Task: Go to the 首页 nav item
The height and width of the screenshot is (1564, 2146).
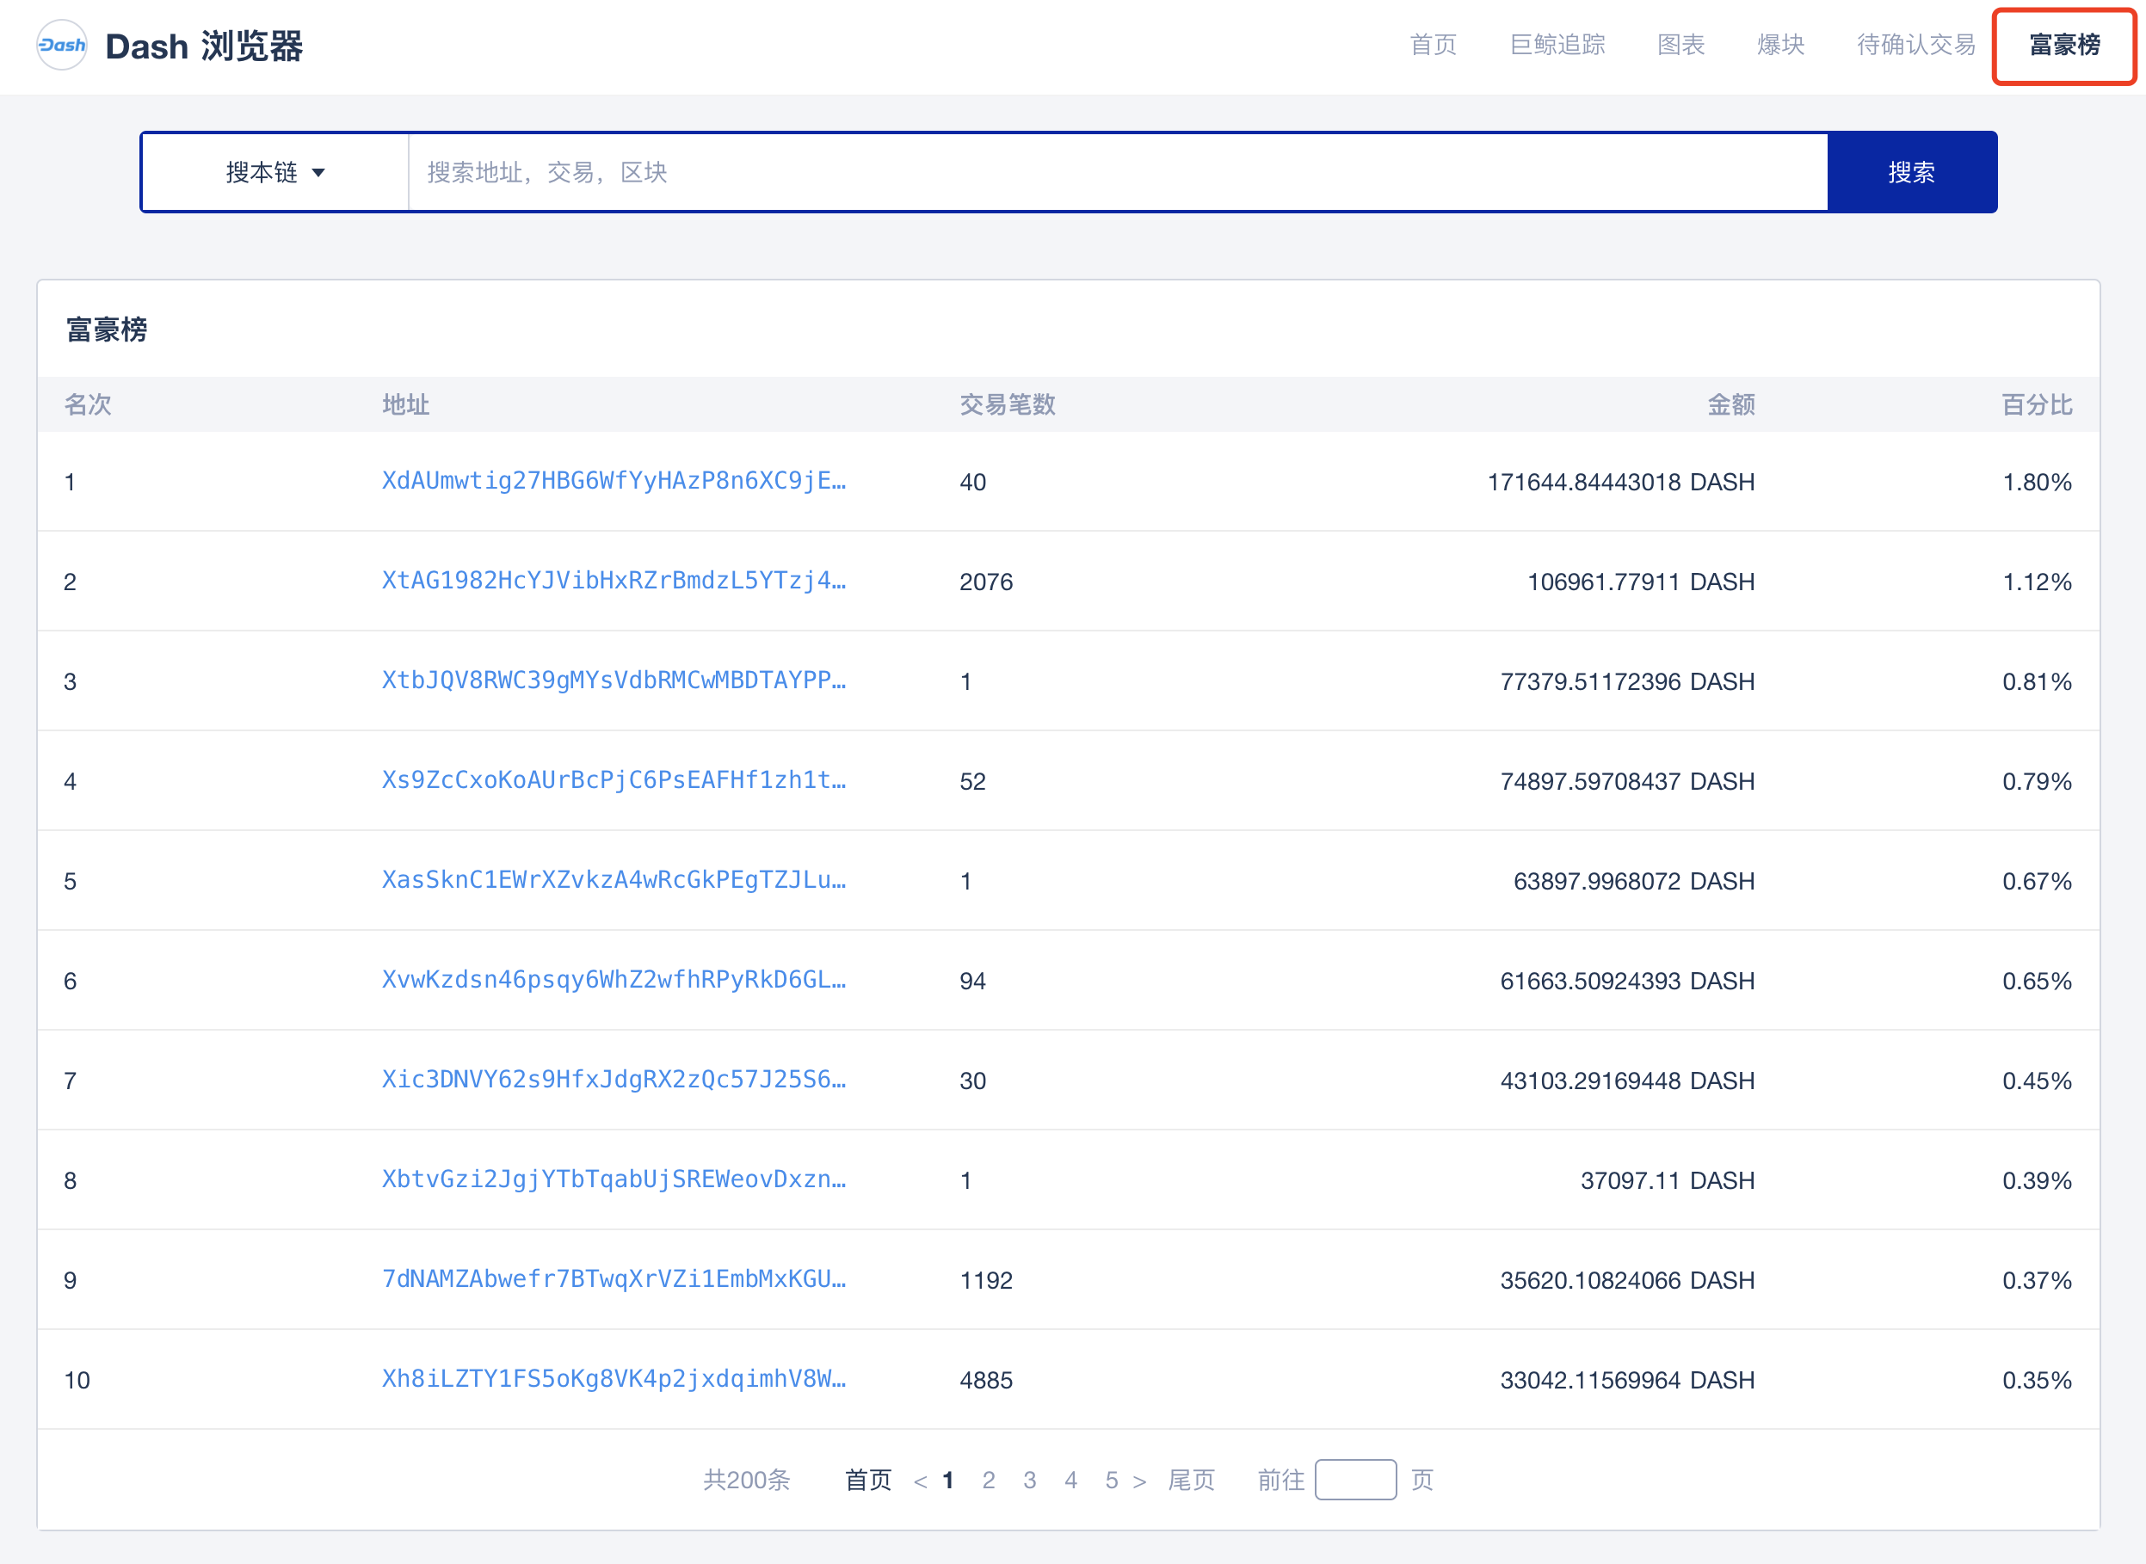Action: (1433, 45)
